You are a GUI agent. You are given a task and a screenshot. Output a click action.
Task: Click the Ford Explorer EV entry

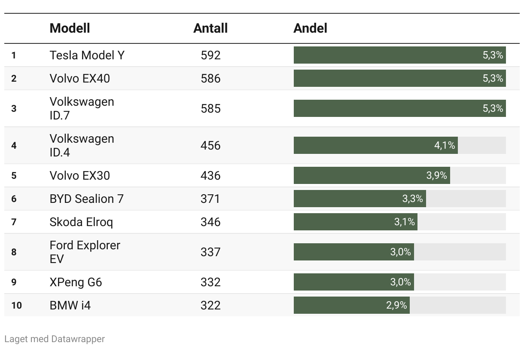(x=85, y=252)
